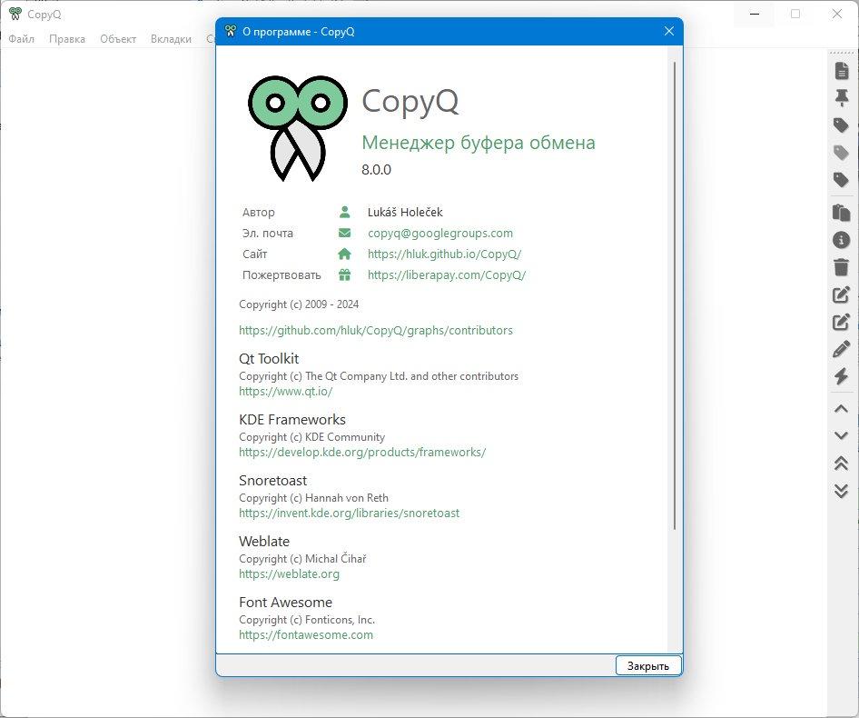Click the double down chevron icon

(842, 491)
